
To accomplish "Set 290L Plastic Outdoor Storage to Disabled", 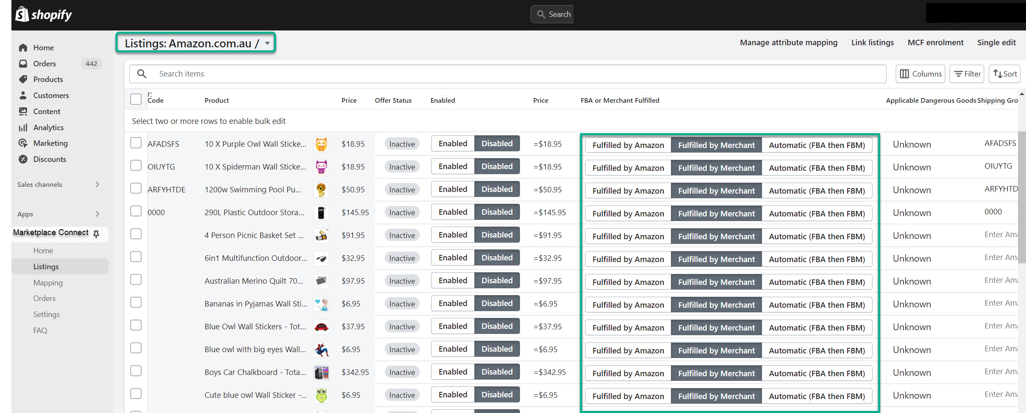I will pos(497,212).
